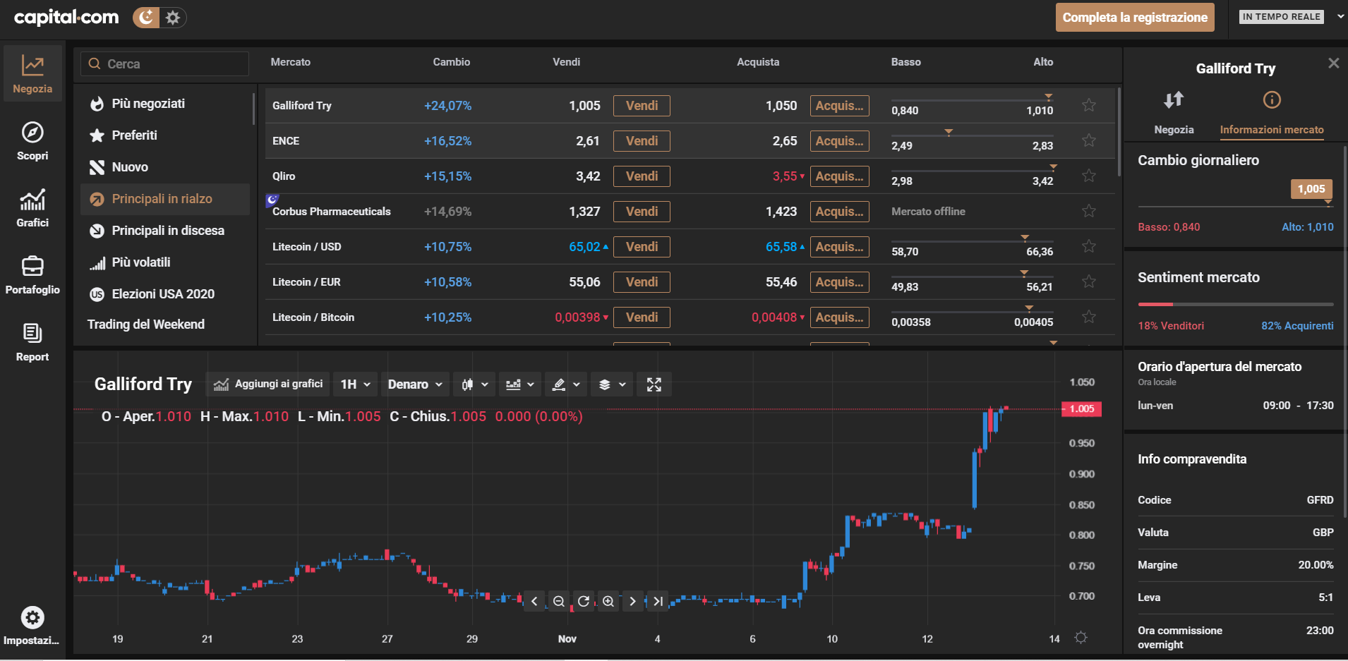Screen dimensions: 1348x661
Task: Click Vendi for Litecoin / USD
Action: click(642, 247)
